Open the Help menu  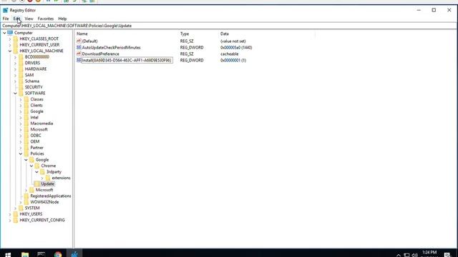62,19
